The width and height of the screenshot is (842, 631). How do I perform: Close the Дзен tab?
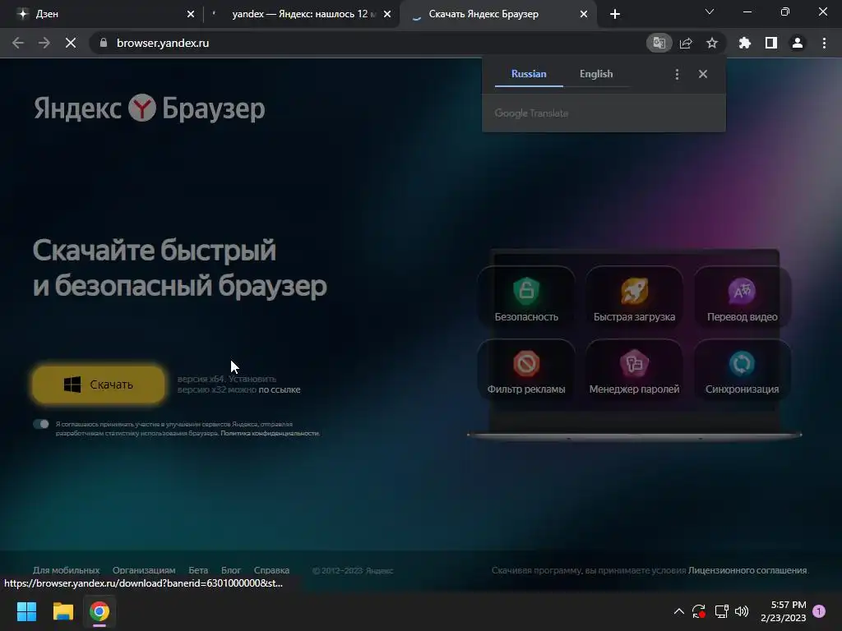[x=191, y=14]
